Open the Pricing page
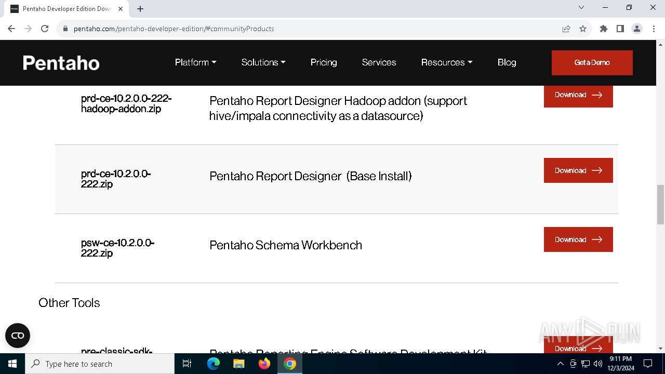This screenshot has height=374, width=665. tap(324, 62)
